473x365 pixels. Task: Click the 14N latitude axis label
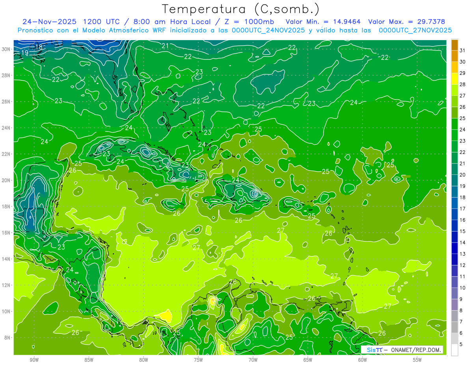tap(6, 259)
